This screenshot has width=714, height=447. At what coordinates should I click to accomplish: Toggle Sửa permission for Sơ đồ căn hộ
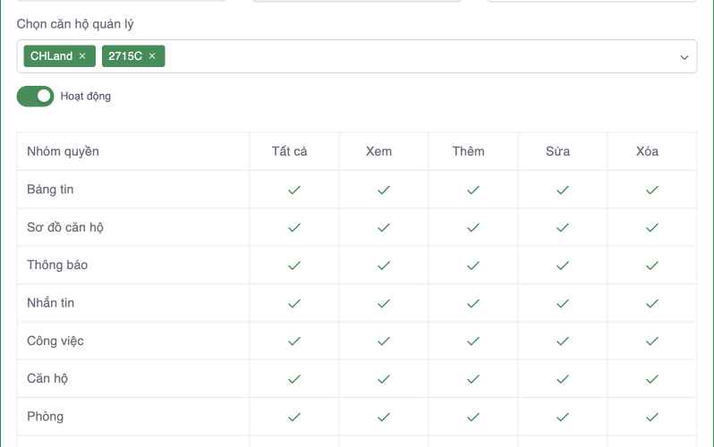(562, 227)
